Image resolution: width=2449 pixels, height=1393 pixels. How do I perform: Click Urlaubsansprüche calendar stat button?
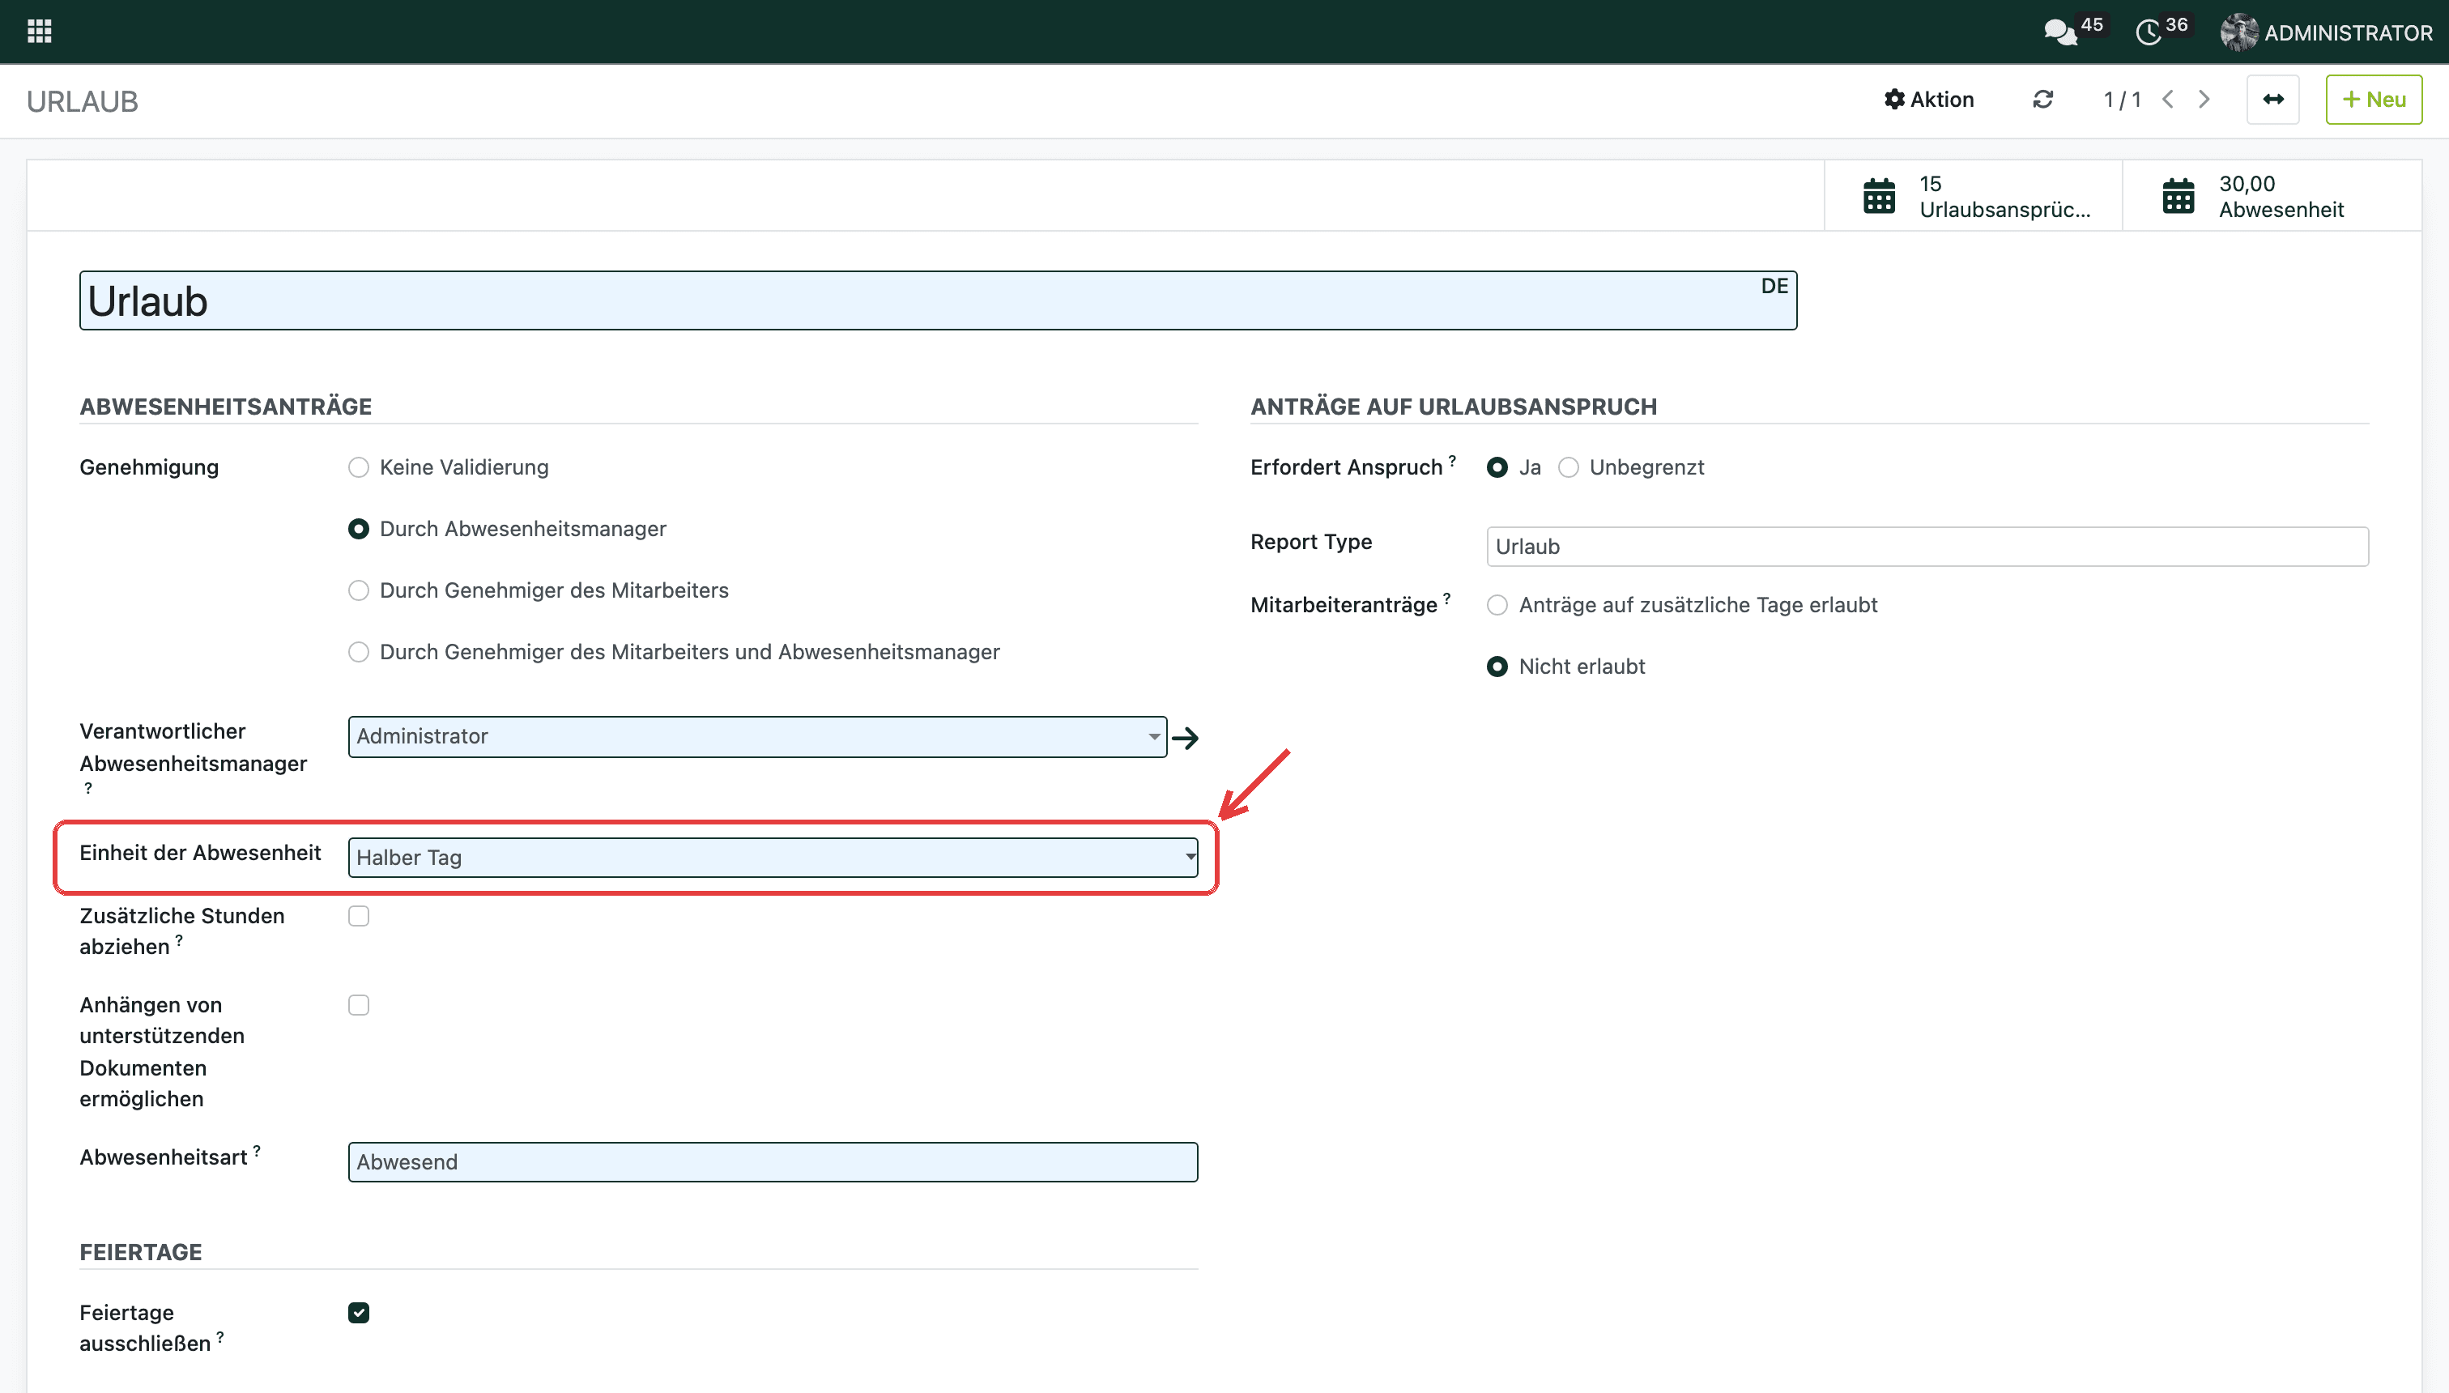(1973, 196)
